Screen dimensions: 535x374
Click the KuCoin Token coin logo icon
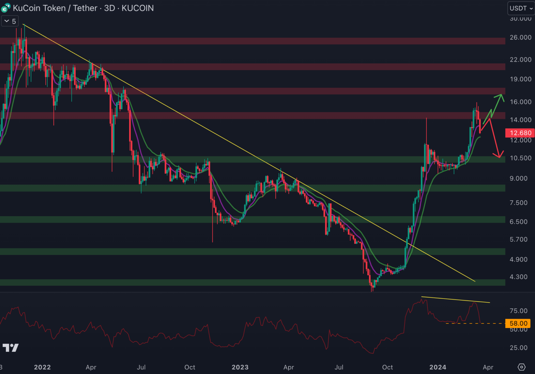[6, 8]
